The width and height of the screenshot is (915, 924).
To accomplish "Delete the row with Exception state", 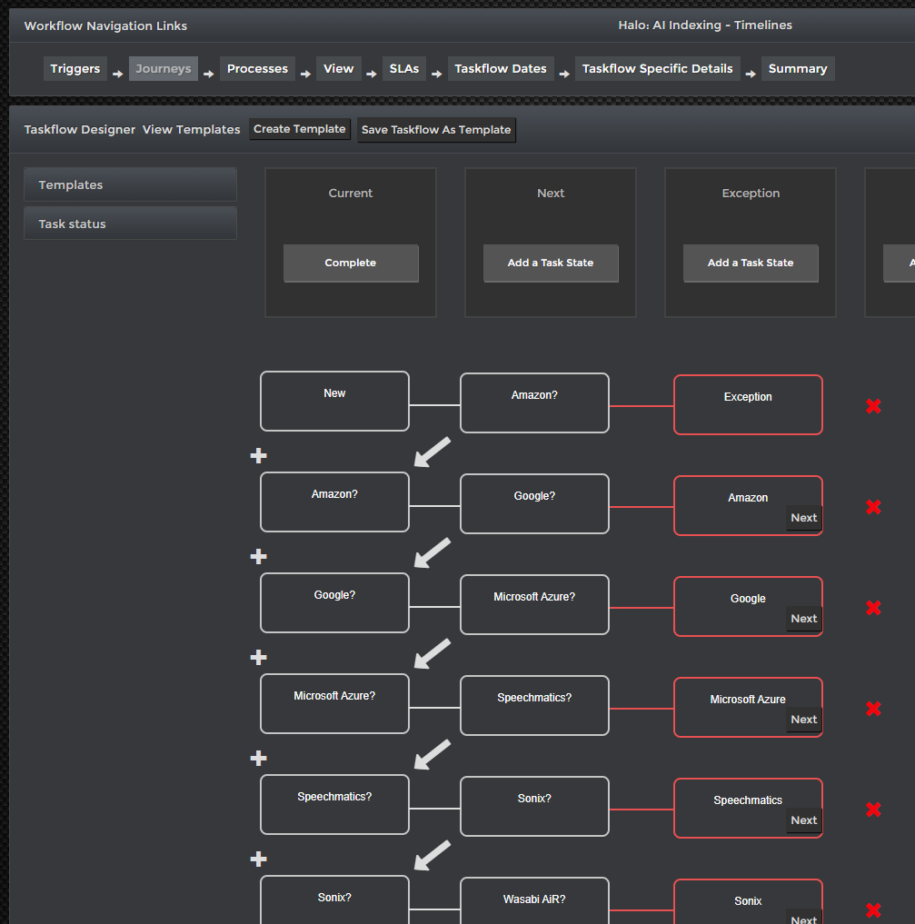I will click(x=873, y=406).
